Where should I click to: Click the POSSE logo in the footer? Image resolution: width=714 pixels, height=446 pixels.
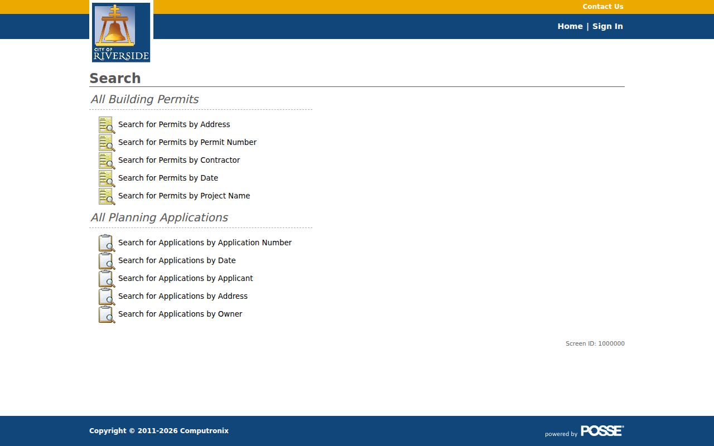point(602,430)
